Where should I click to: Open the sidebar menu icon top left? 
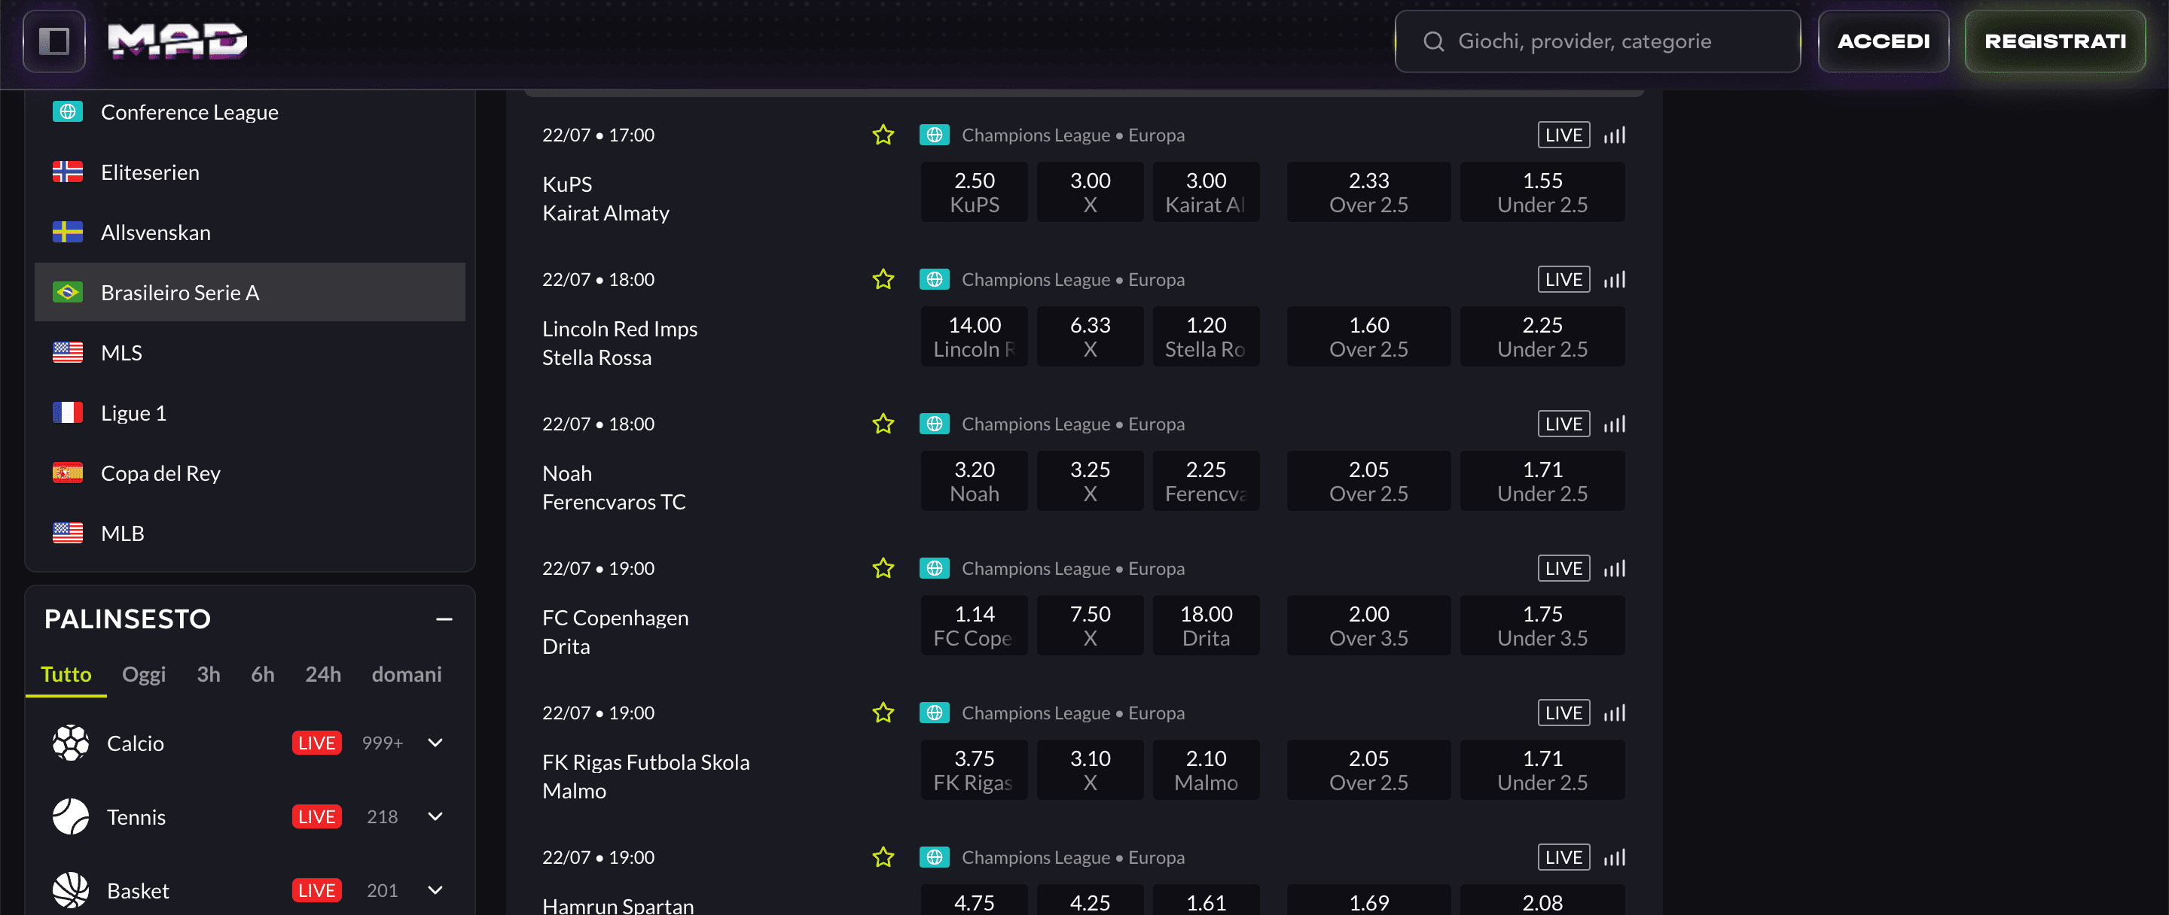(54, 41)
